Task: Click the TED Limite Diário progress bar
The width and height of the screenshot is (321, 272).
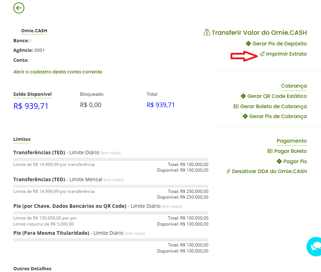Action: pyautogui.click(x=111, y=159)
